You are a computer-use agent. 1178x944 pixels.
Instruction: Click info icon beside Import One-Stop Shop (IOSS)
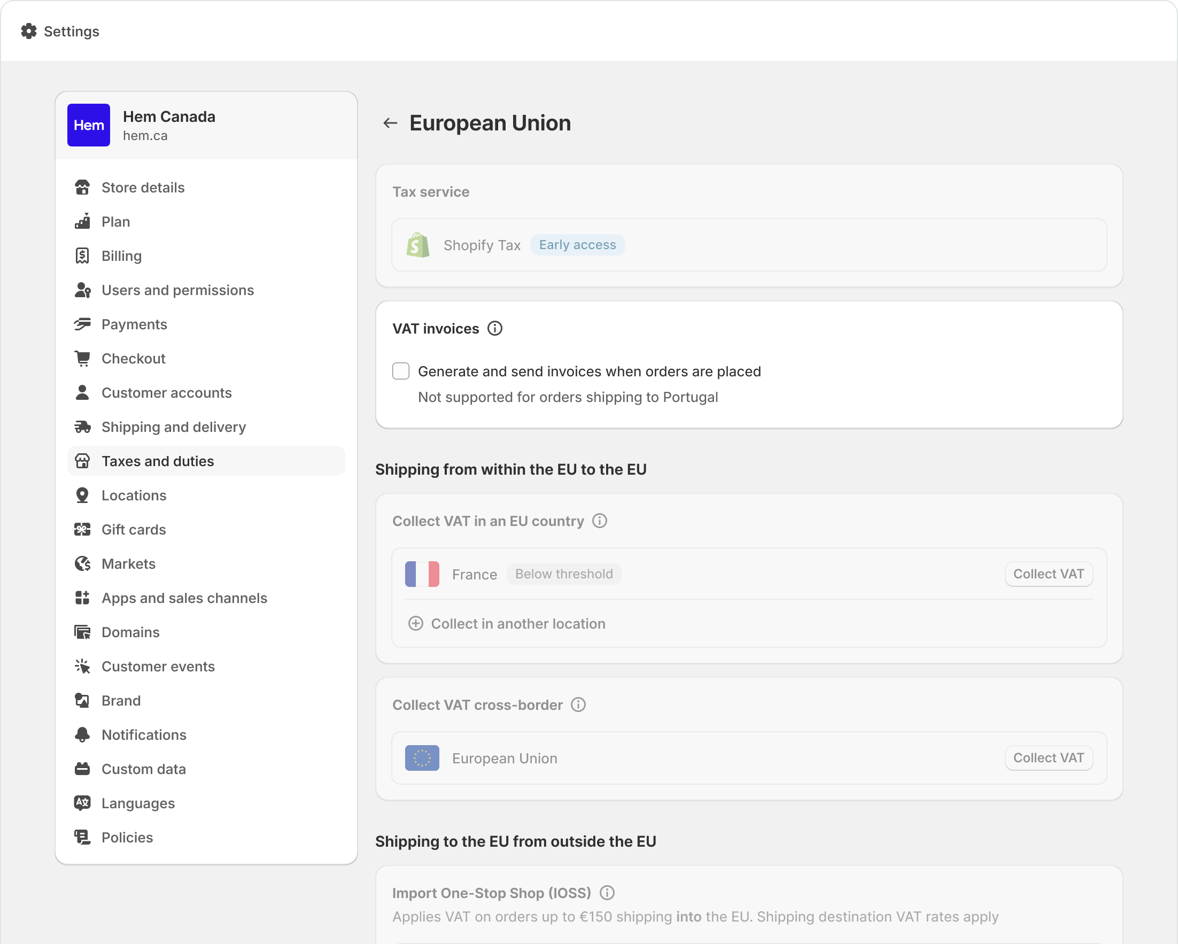click(608, 893)
